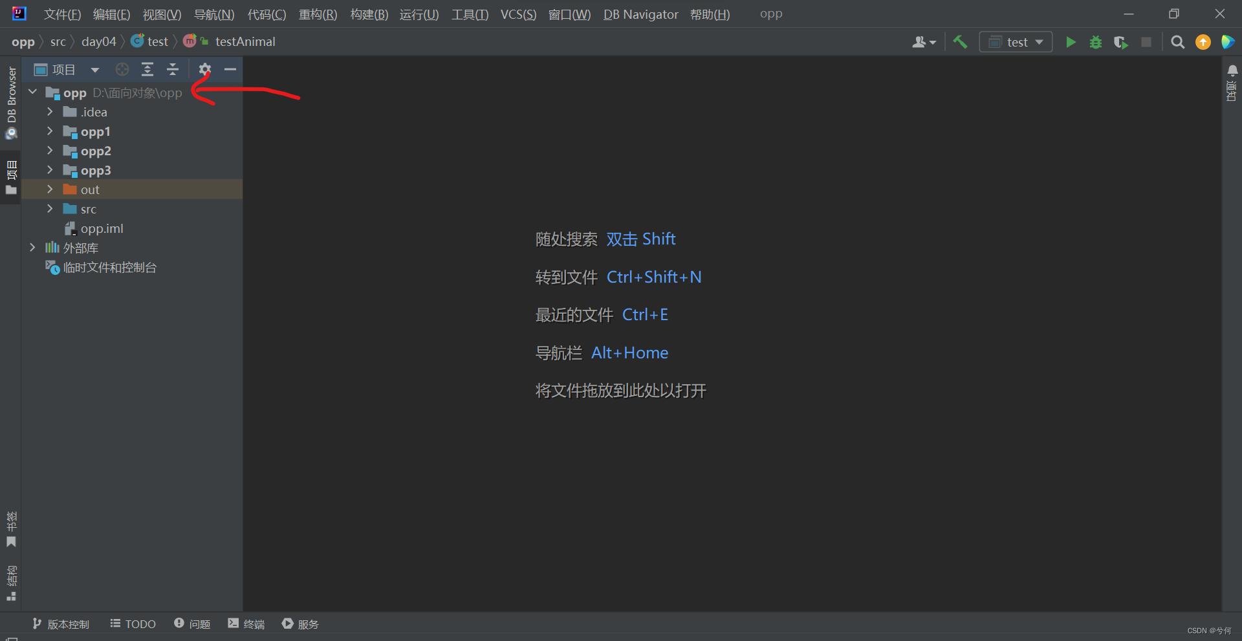
Task: Click the Stop square icon
Action: coord(1146,42)
